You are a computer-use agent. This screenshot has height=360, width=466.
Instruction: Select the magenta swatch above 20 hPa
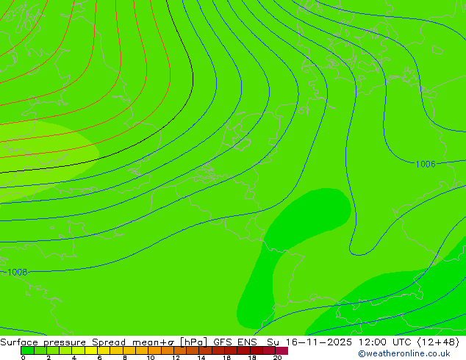tap(282, 350)
